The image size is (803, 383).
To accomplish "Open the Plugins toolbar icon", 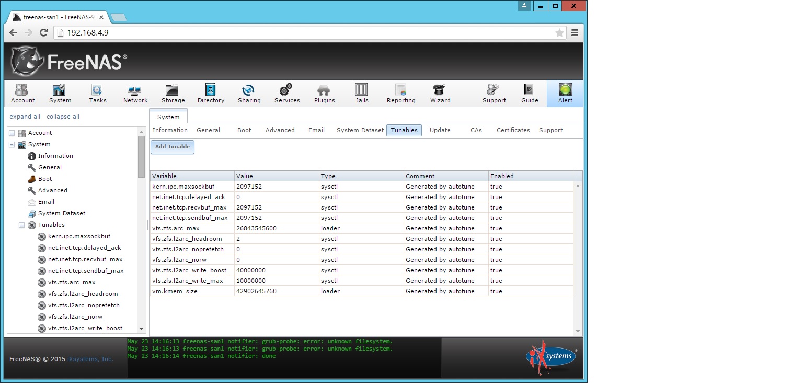I will click(x=324, y=94).
